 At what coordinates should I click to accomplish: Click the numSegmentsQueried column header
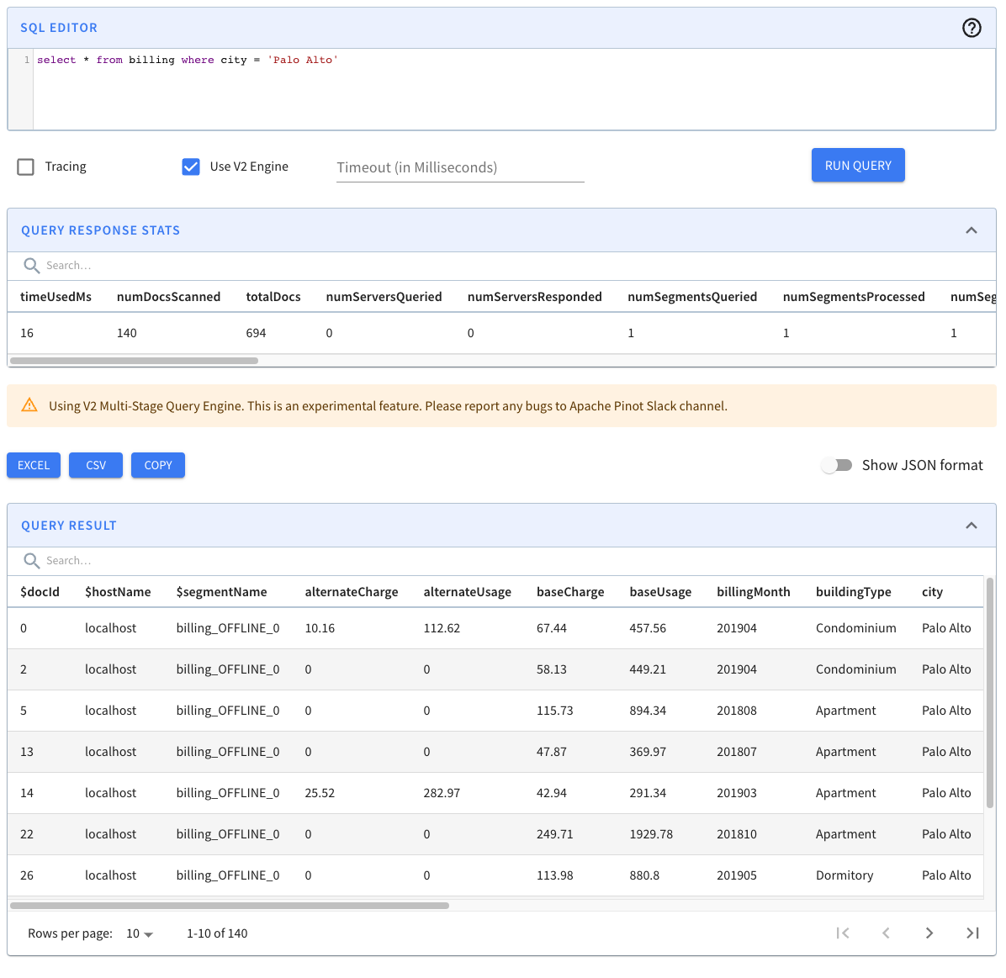[x=692, y=297]
